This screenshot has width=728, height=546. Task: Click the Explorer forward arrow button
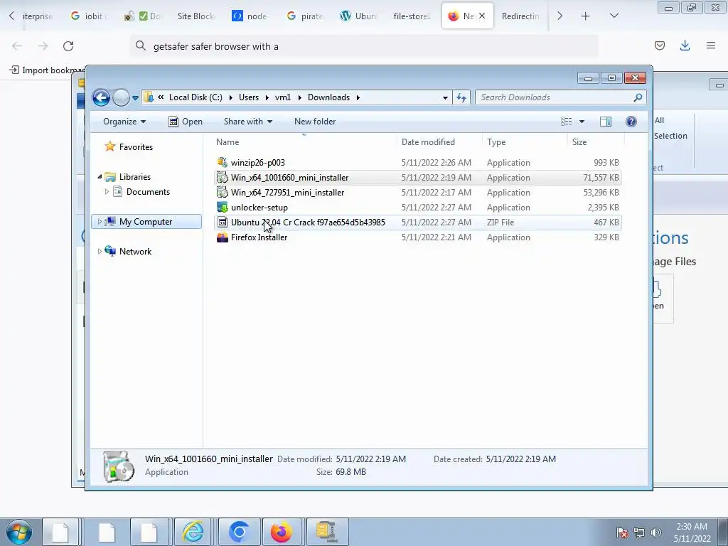(x=121, y=97)
